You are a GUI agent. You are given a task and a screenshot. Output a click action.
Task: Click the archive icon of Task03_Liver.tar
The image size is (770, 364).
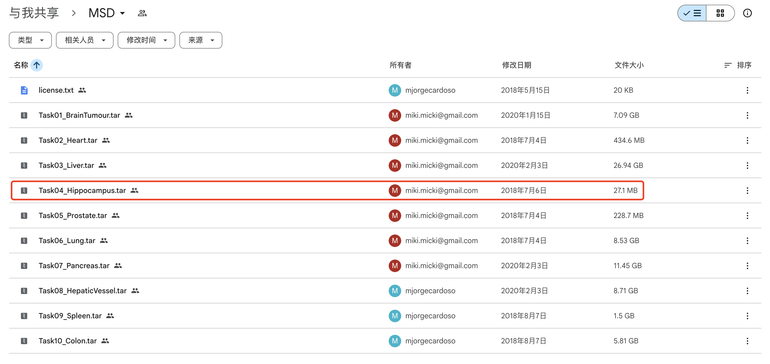24,165
